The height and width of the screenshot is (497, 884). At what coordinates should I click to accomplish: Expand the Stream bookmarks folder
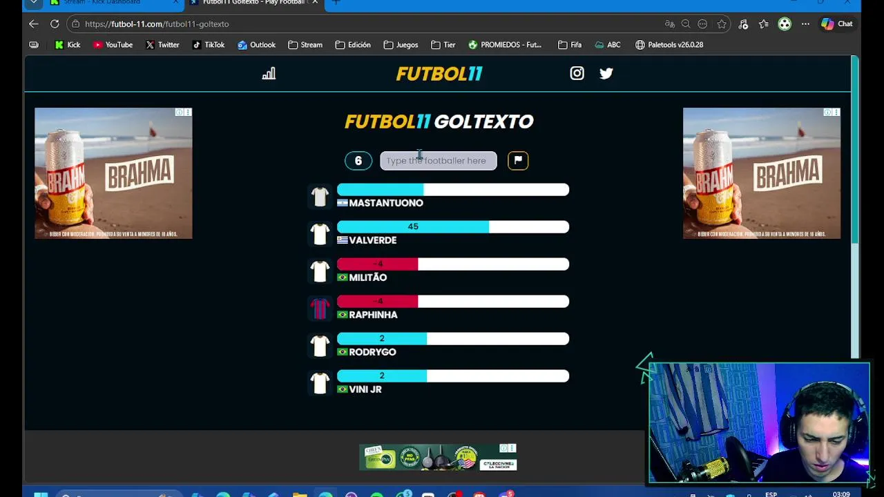pyautogui.click(x=305, y=44)
